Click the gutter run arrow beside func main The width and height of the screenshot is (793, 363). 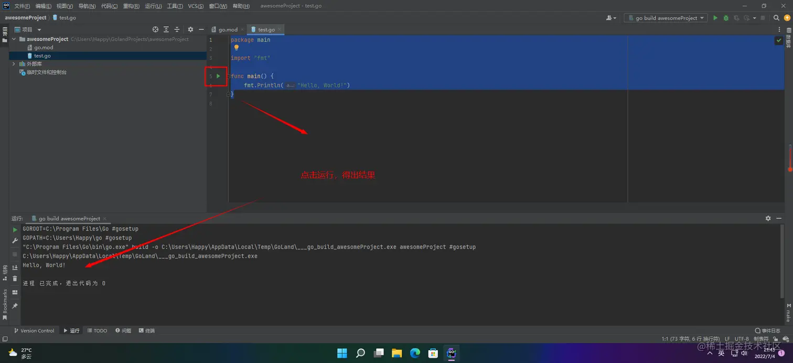click(219, 76)
